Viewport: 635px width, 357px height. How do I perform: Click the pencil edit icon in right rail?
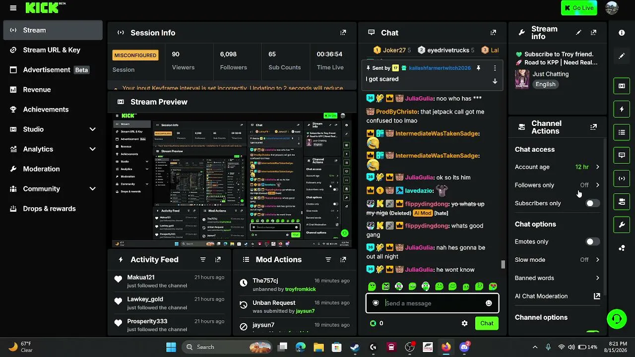(x=622, y=56)
